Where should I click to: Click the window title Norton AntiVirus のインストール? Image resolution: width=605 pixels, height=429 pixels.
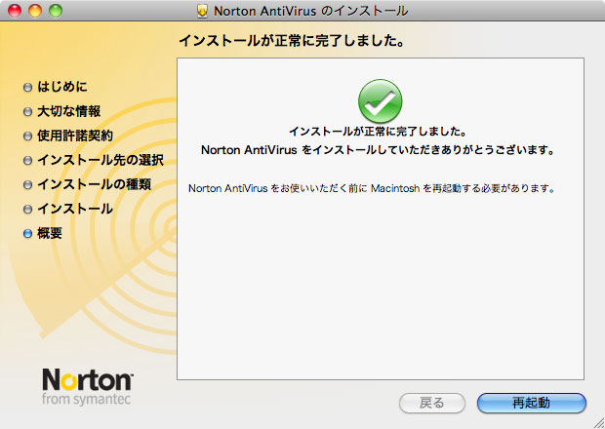coord(310,11)
